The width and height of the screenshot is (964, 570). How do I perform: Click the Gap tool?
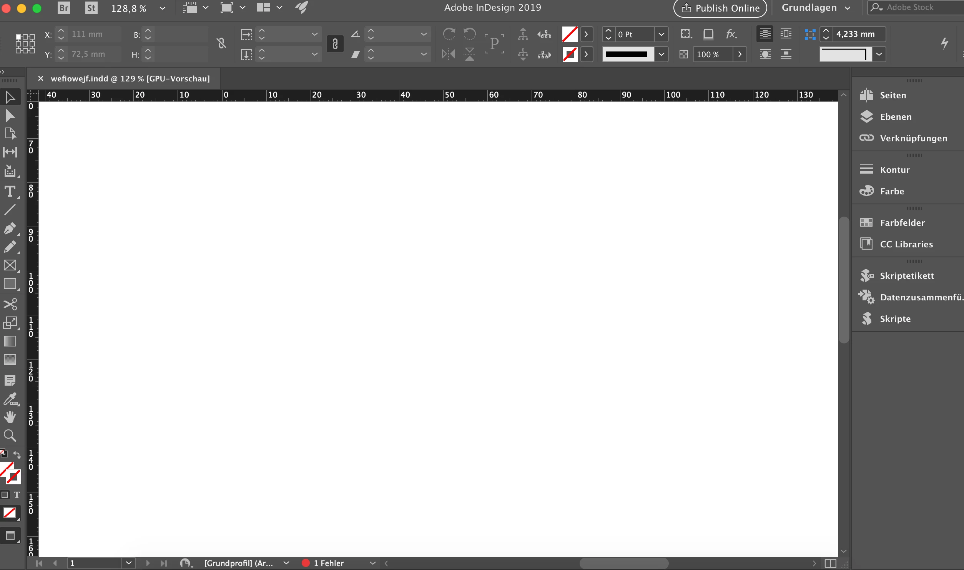point(10,152)
